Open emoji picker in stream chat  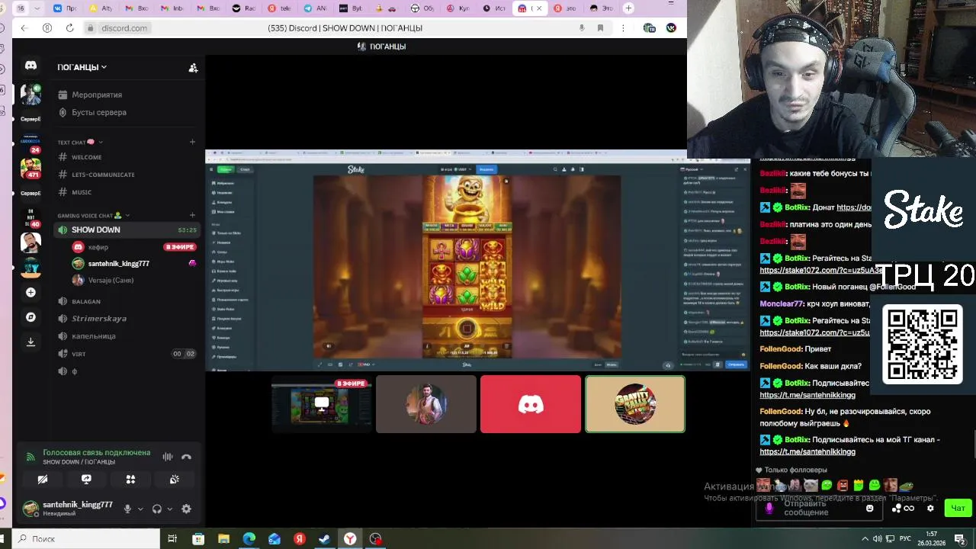point(870,509)
